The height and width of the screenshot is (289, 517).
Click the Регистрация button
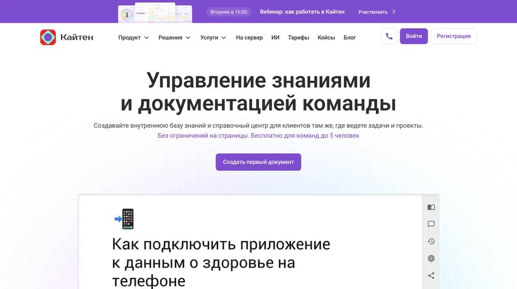(454, 36)
